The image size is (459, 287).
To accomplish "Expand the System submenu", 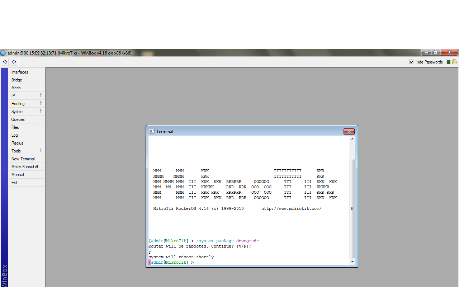I will (27, 112).
